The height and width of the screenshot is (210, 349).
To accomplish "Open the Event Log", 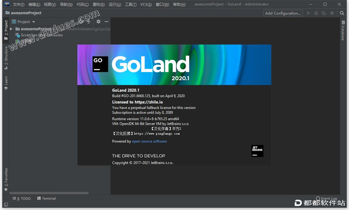I will 326,199.
